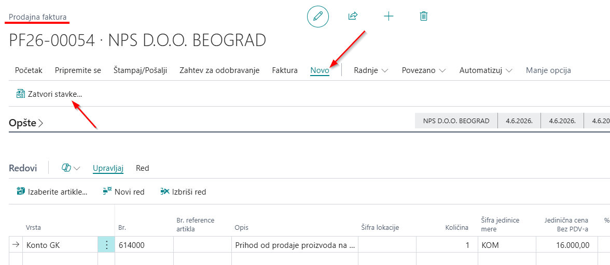The width and height of the screenshot is (610, 265).
Task: Click the pencil edit icon
Action: 318,16
